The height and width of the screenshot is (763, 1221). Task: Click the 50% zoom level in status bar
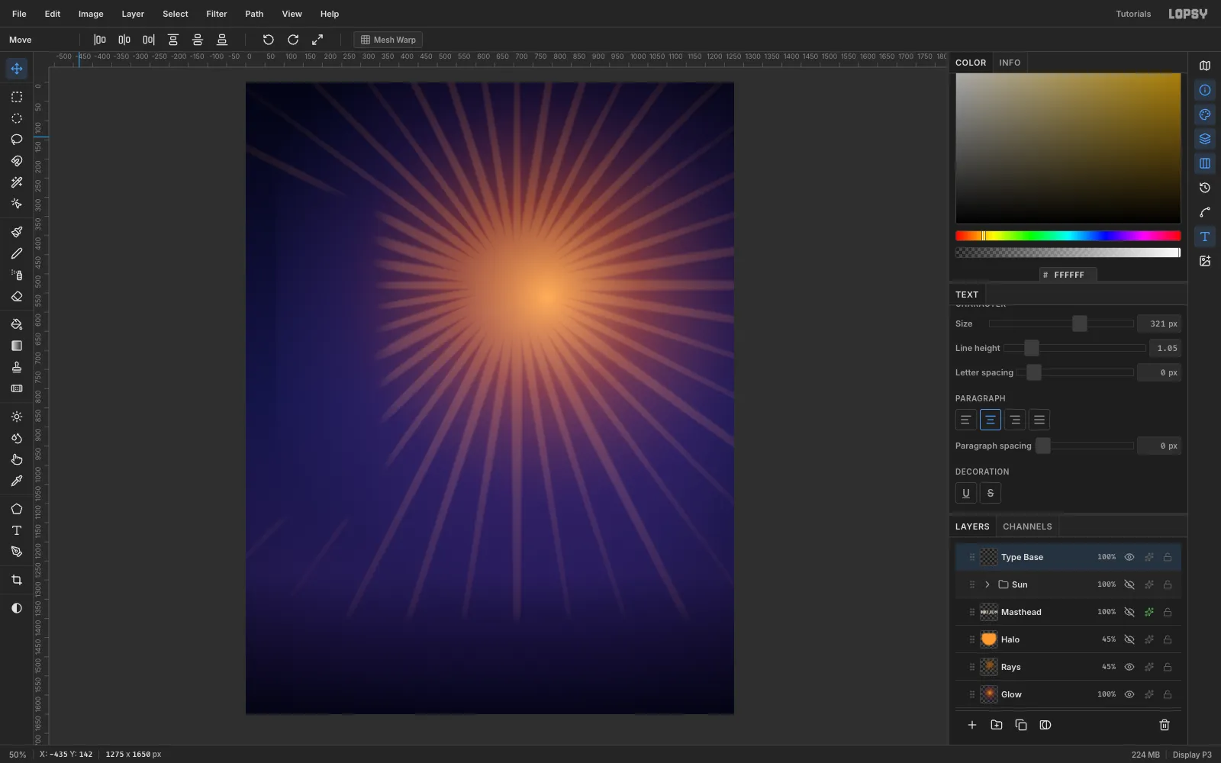18,755
